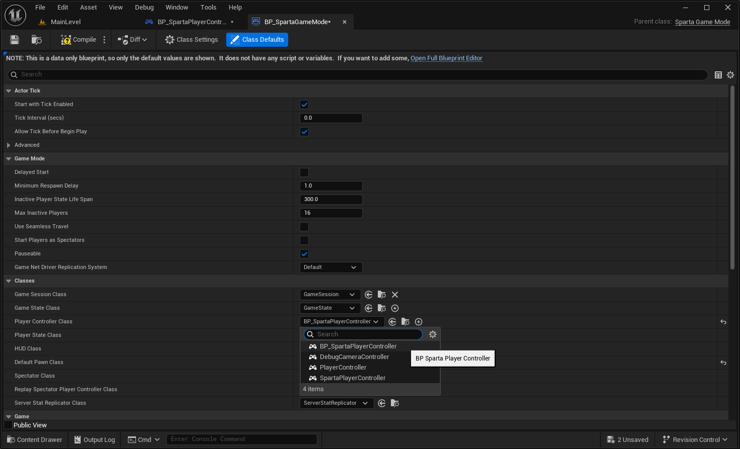Use selected asset for Player Controller Class
The width and height of the screenshot is (740, 449).
click(x=392, y=322)
